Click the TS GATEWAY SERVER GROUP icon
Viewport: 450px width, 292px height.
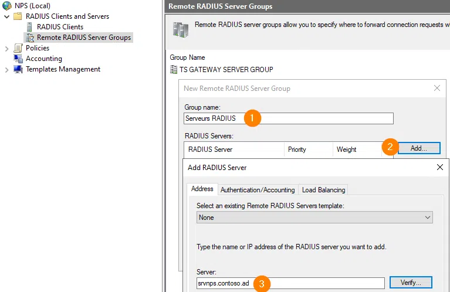click(x=174, y=70)
